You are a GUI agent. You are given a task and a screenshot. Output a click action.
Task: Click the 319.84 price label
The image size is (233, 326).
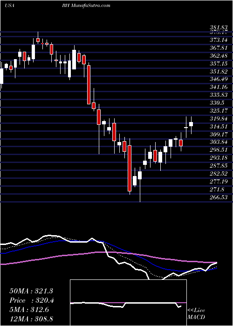coord(218,119)
